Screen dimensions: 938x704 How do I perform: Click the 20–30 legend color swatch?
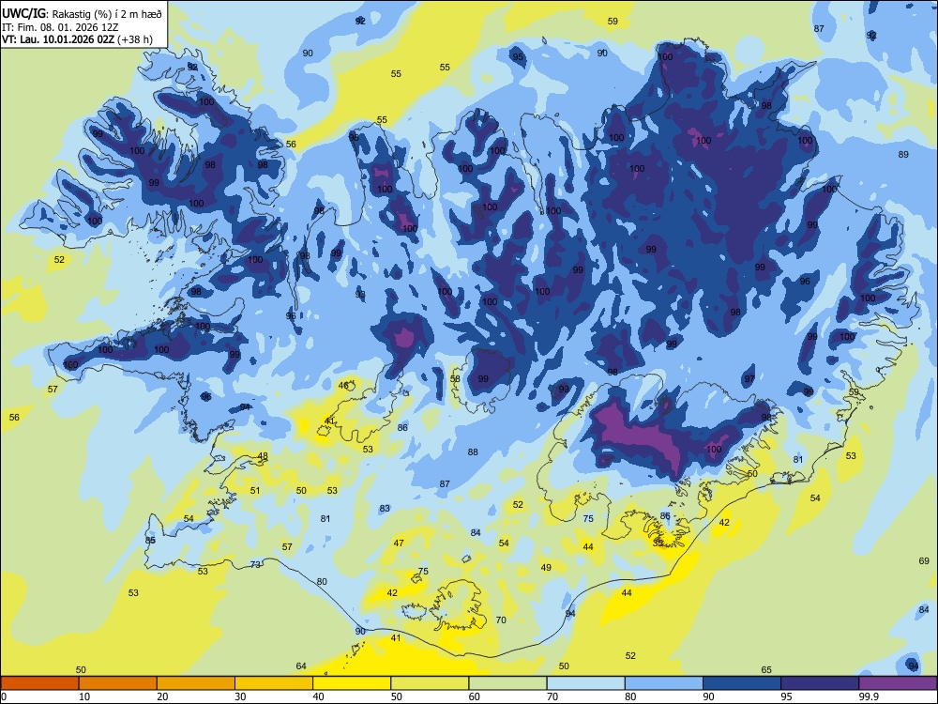[x=196, y=683]
